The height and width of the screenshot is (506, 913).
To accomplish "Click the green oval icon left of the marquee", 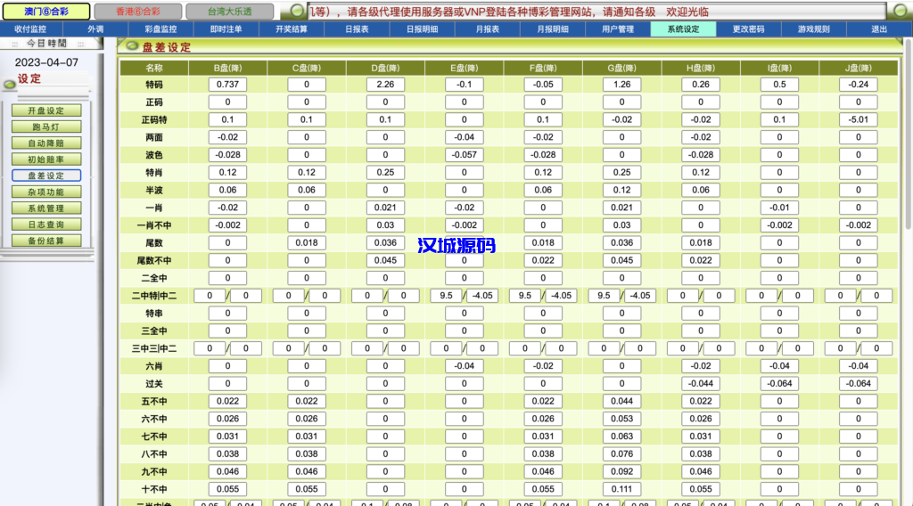I will point(296,12).
